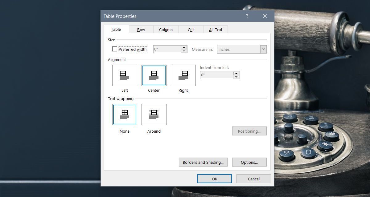The height and width of the screenshot is (197, 370).
Task: Increase preferred width with up arrow
Action: coord(184,47)
